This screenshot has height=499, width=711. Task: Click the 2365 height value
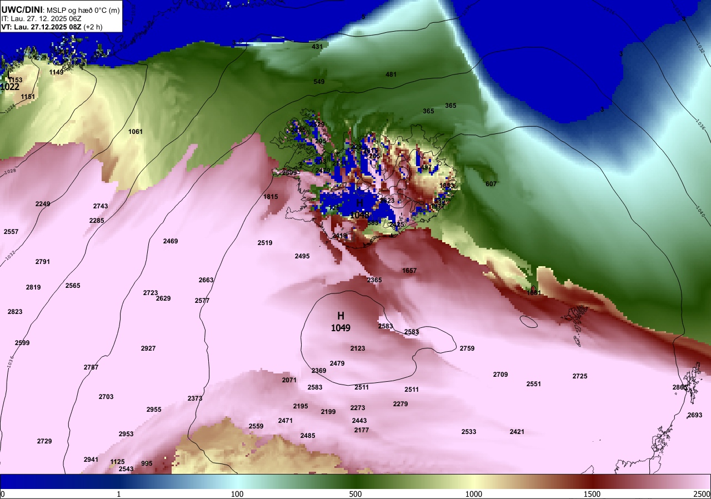coord(374,280)
